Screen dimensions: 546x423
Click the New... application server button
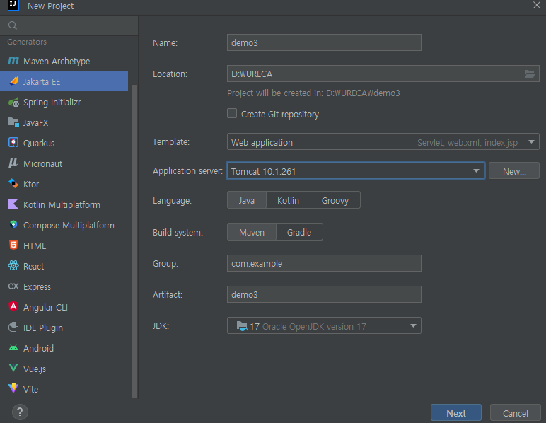pyautogui.click(x=514, y=171)
